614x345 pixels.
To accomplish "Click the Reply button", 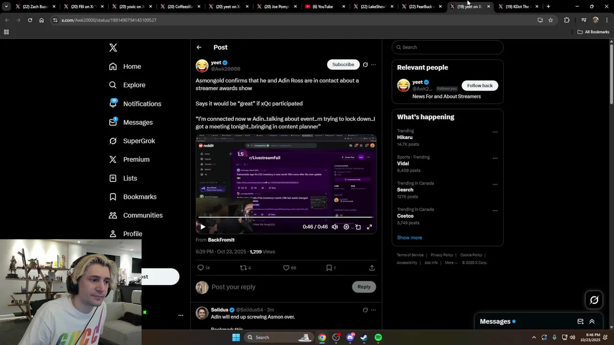I will tap(364, 287).
